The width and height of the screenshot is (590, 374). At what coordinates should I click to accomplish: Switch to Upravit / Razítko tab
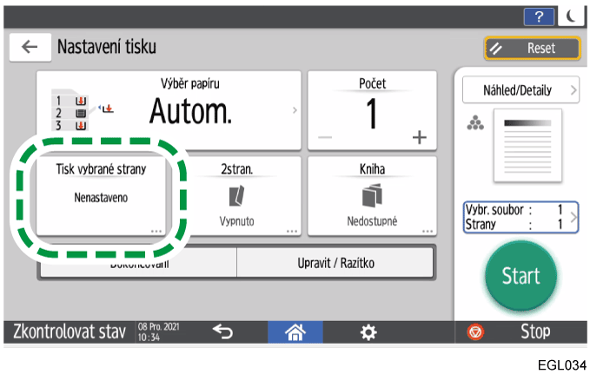click(x=335, y=263)
